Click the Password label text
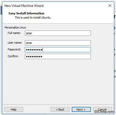116x115 pixels. [x=14, y=49]
